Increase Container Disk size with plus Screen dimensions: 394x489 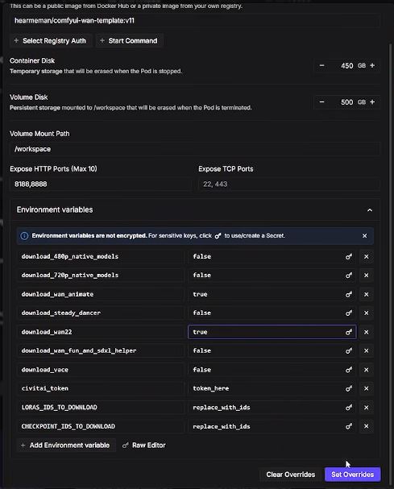[372, 66]
